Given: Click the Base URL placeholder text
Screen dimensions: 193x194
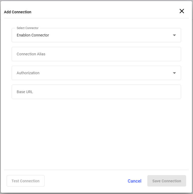Looking at the screenshot, I should click(x=25, y=92).
